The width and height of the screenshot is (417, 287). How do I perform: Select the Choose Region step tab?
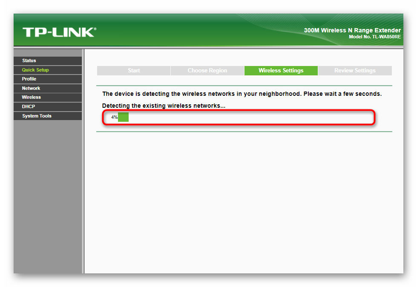(x=207, y=71)
